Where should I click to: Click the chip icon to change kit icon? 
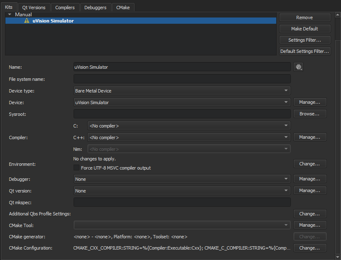(x=298, y=67)
